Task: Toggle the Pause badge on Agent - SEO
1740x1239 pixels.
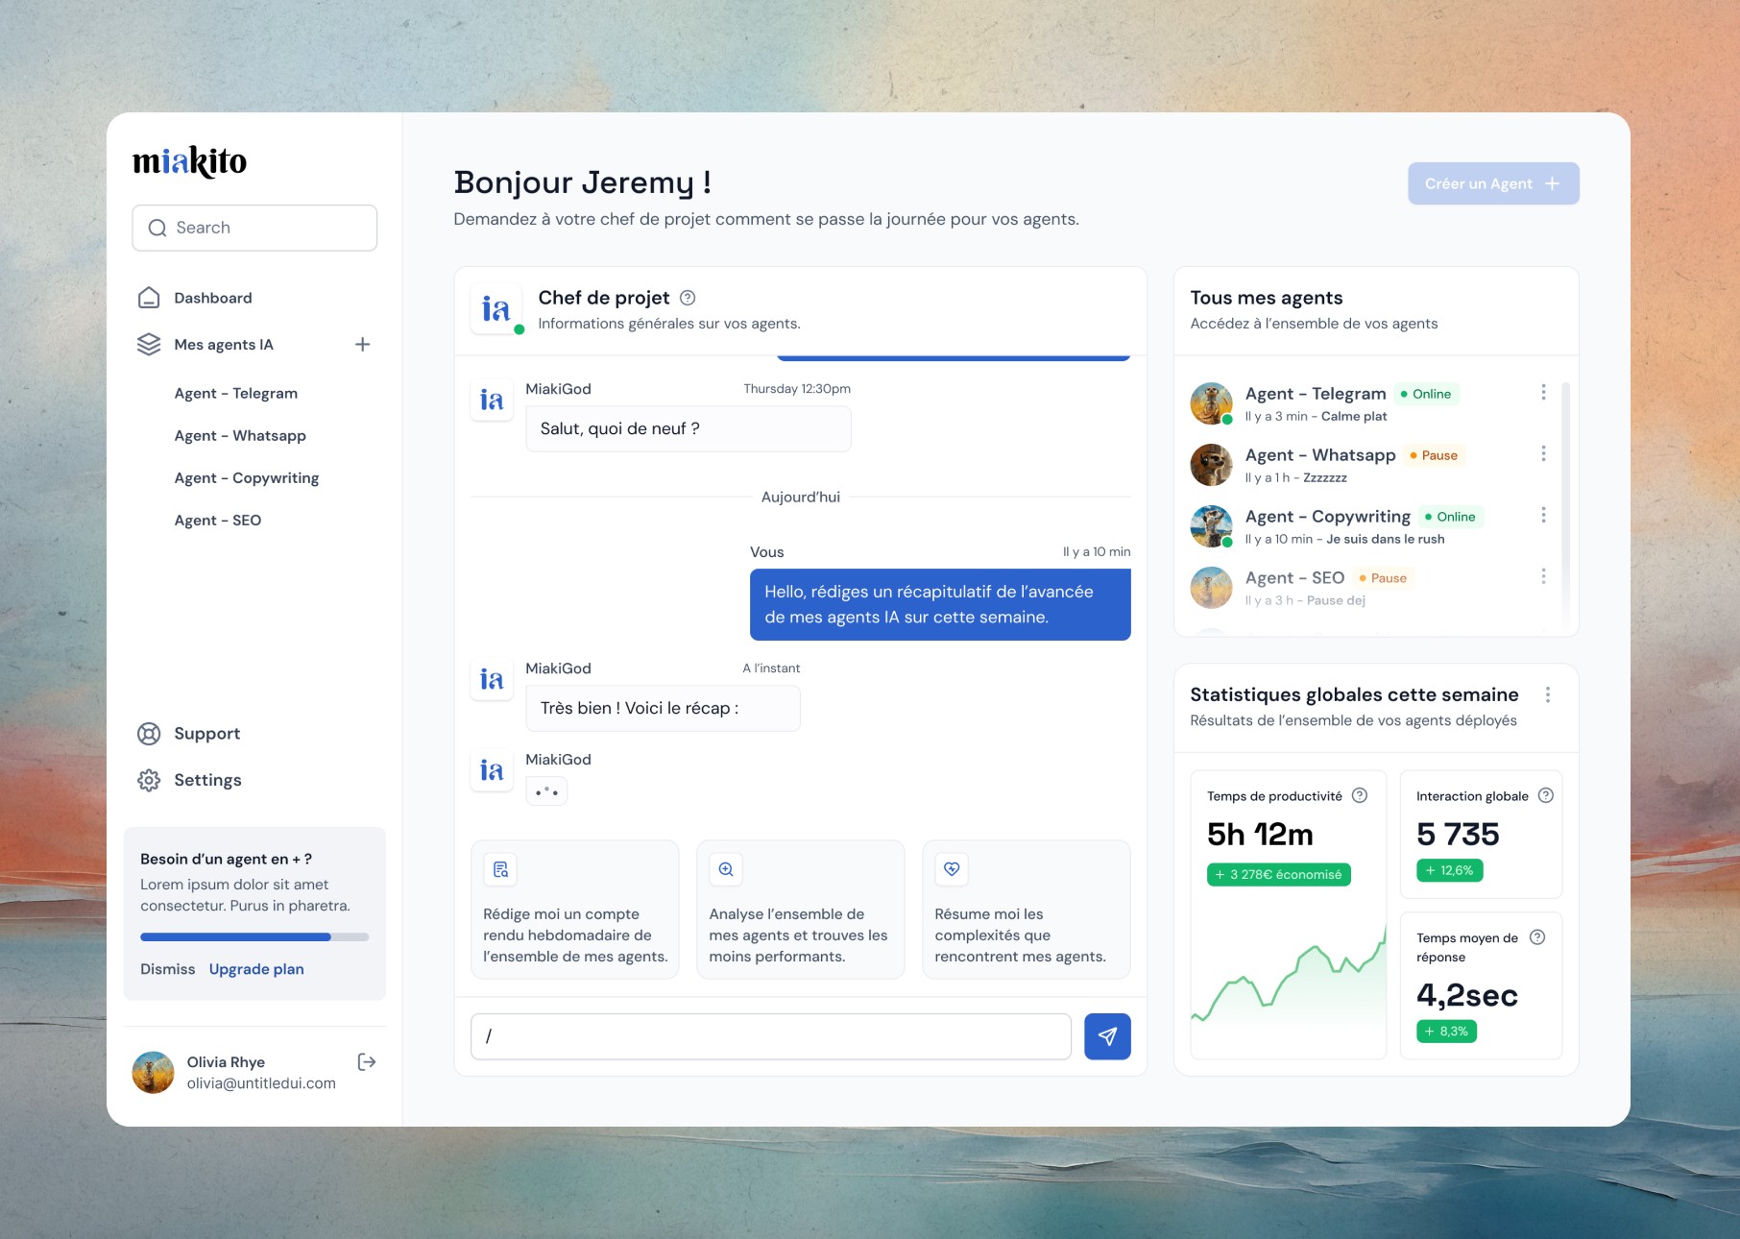Action: coord(1384,577)
